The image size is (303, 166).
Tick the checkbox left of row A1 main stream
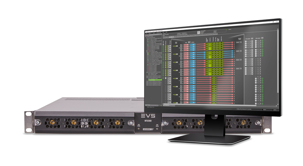(181, 45)
